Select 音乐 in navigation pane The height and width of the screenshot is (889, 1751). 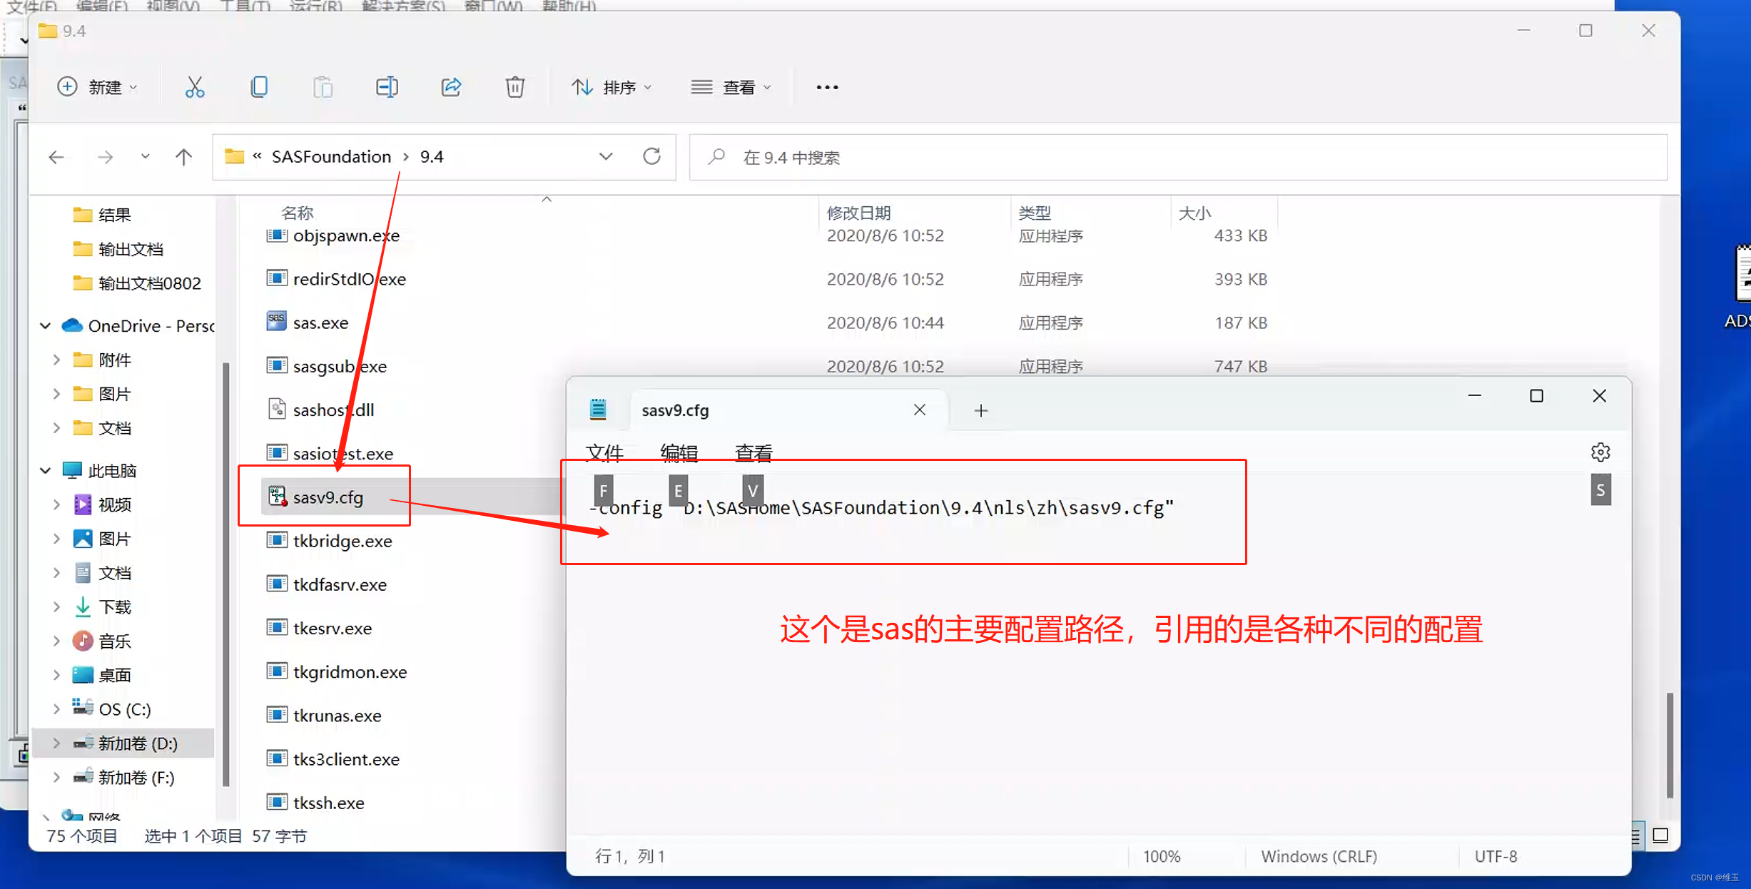click(102, 641)
